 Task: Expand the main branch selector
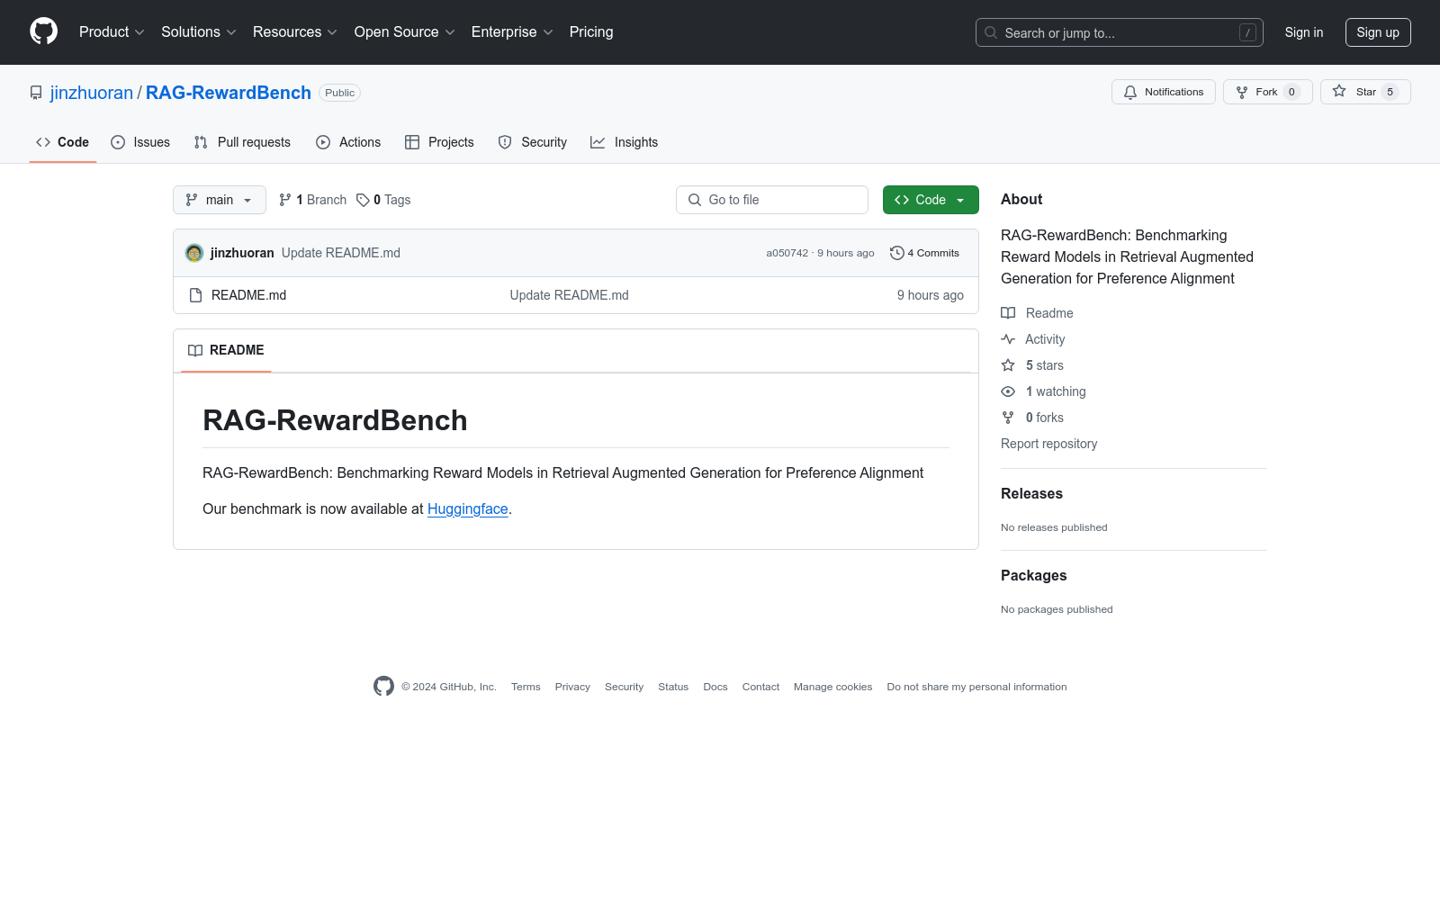pos(220,200)
